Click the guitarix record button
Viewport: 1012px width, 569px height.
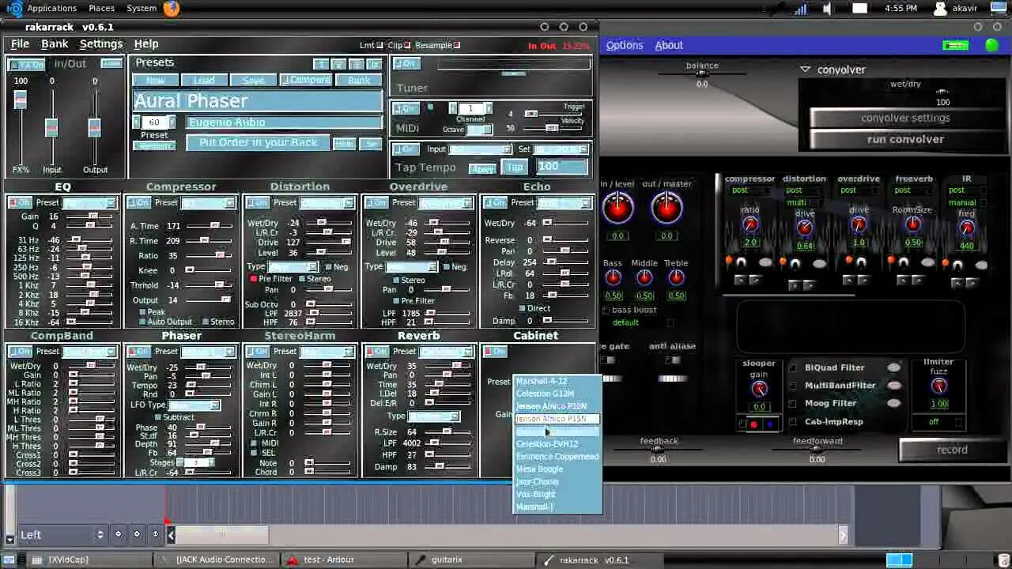(x=952, y=450)
